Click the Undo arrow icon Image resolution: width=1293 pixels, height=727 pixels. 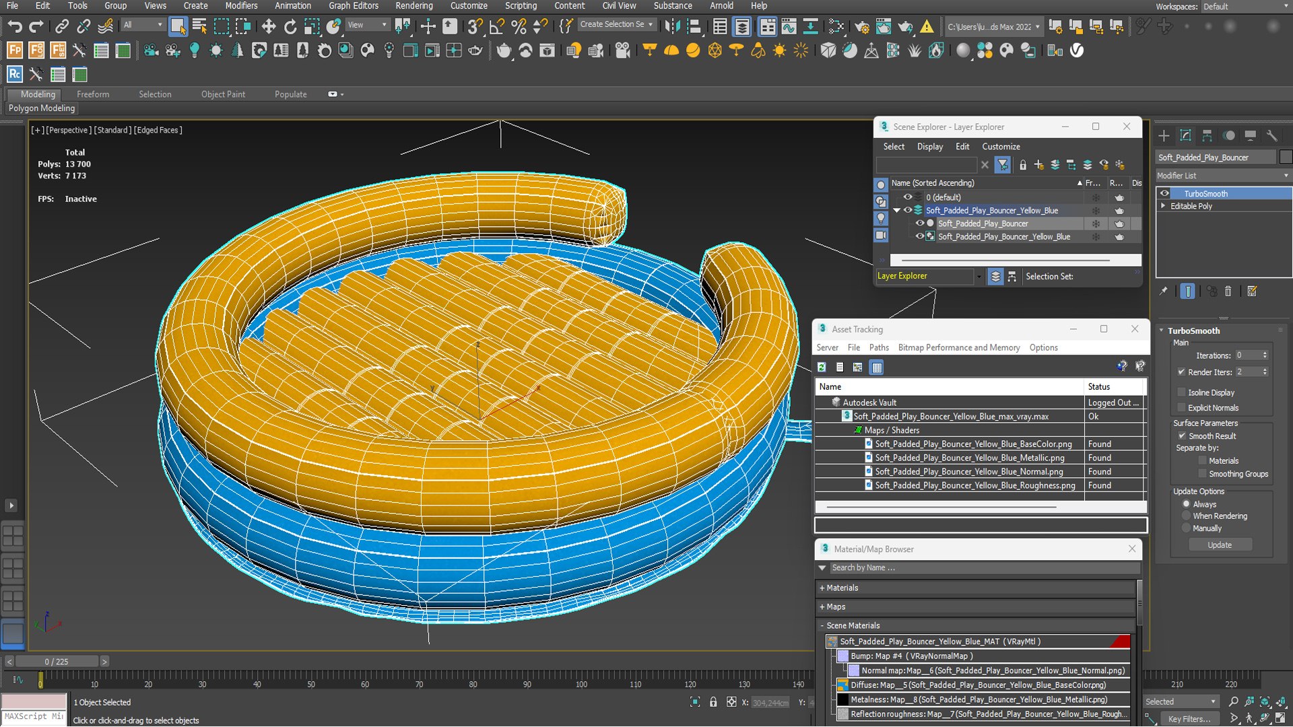[x=15, y=26]
